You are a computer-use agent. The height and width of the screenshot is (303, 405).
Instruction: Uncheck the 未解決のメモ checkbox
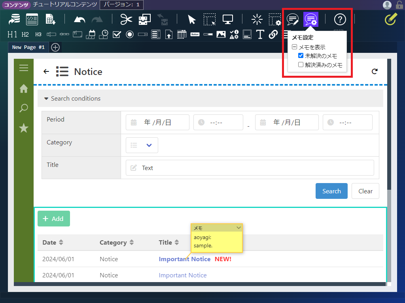click(301, 55)
